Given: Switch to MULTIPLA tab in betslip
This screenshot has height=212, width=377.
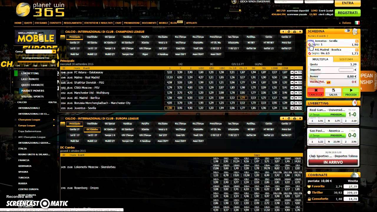Looking at the screenshot, I should [320, 59].
